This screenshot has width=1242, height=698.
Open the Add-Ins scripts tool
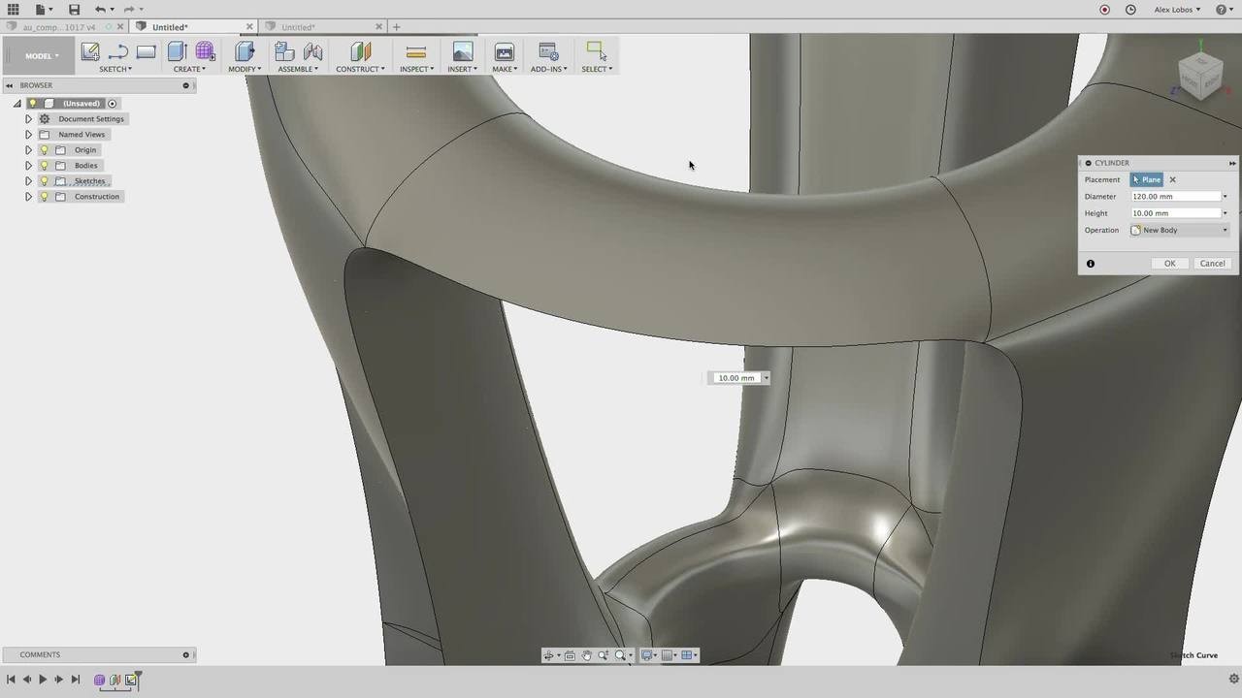548,51
